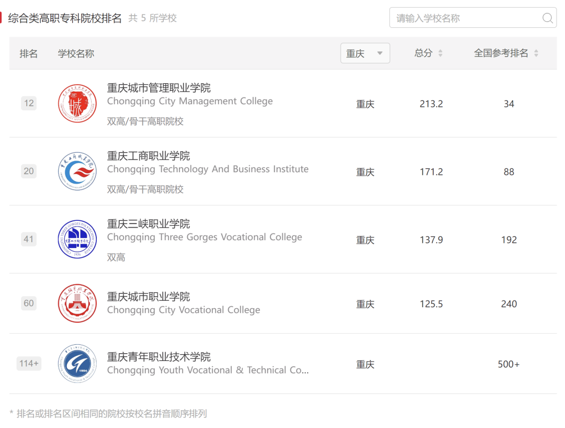The height and width of the screenshot is (428, 565).
Task: Click the Chongqing City Management College logo
Action: [x=77, y=103]
